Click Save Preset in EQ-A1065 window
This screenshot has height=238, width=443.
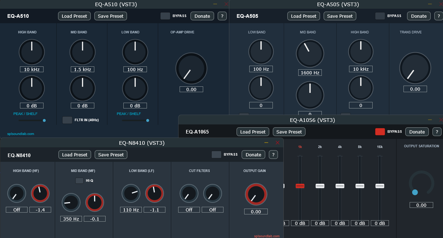click(289, 132)
